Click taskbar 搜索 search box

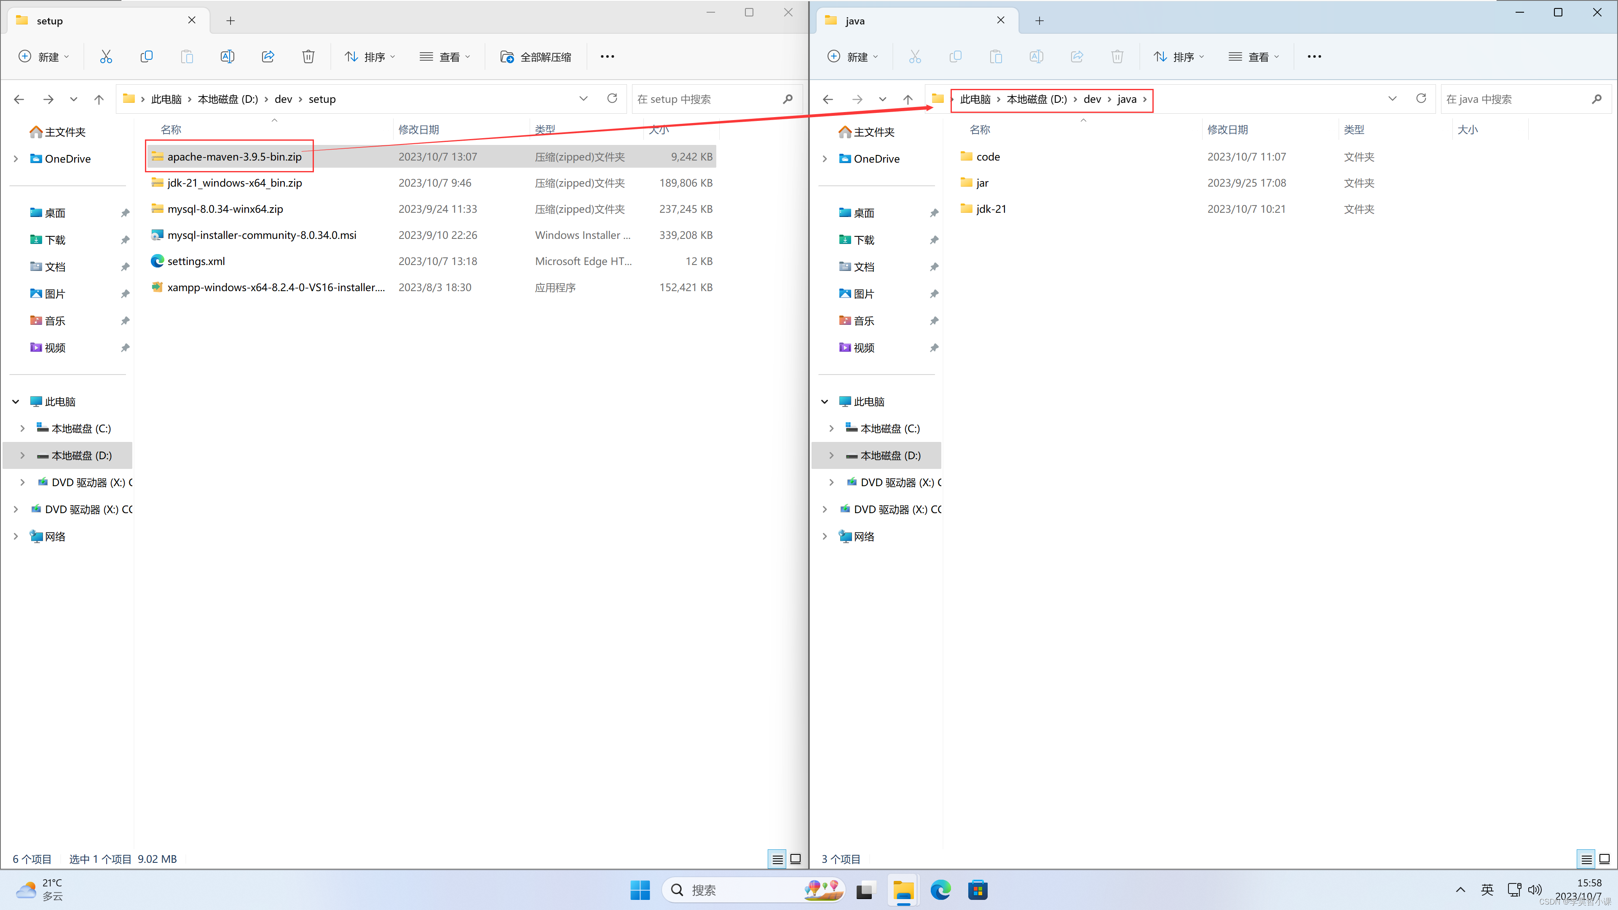pos(753,890)
